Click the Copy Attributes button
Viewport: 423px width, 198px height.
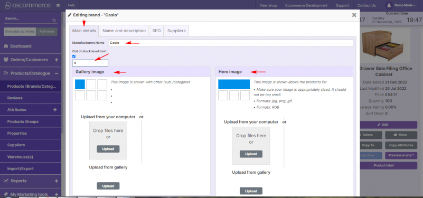pyautogui.click(x=401, y=145)
